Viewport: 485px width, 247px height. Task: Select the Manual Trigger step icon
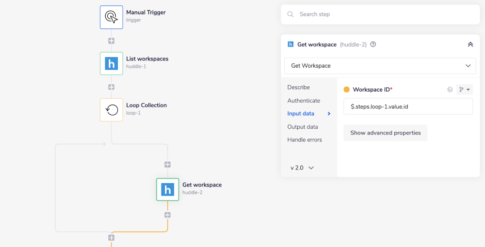112,17
